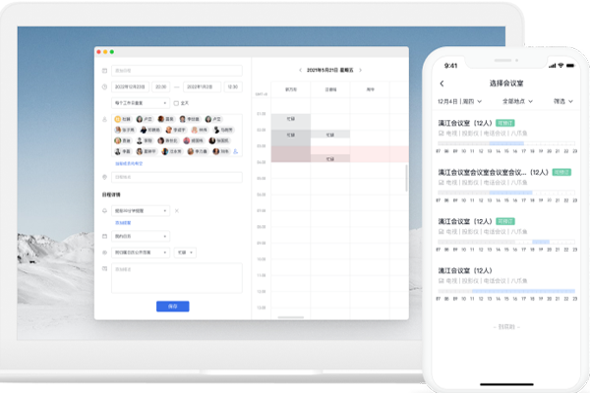This screenshot has width=590, height=393.
Task: Click the description note icon
Action: point(104,269)
